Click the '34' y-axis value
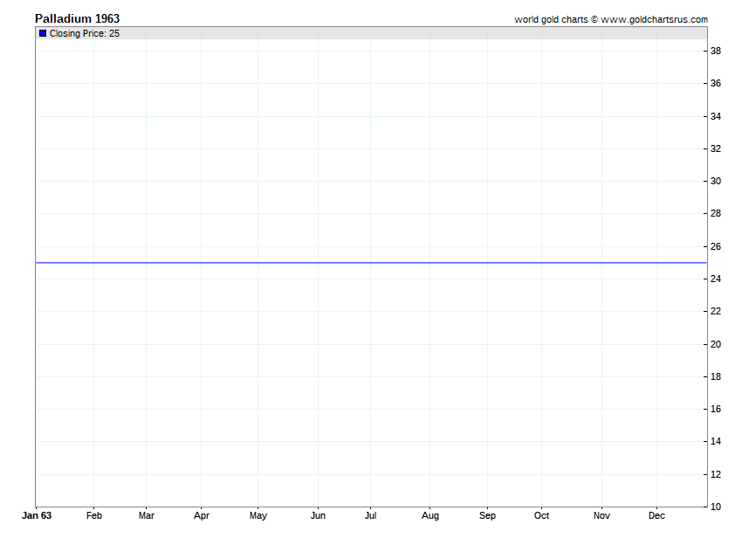Screen dimensions: 742x538 click(x=716, y=116)
